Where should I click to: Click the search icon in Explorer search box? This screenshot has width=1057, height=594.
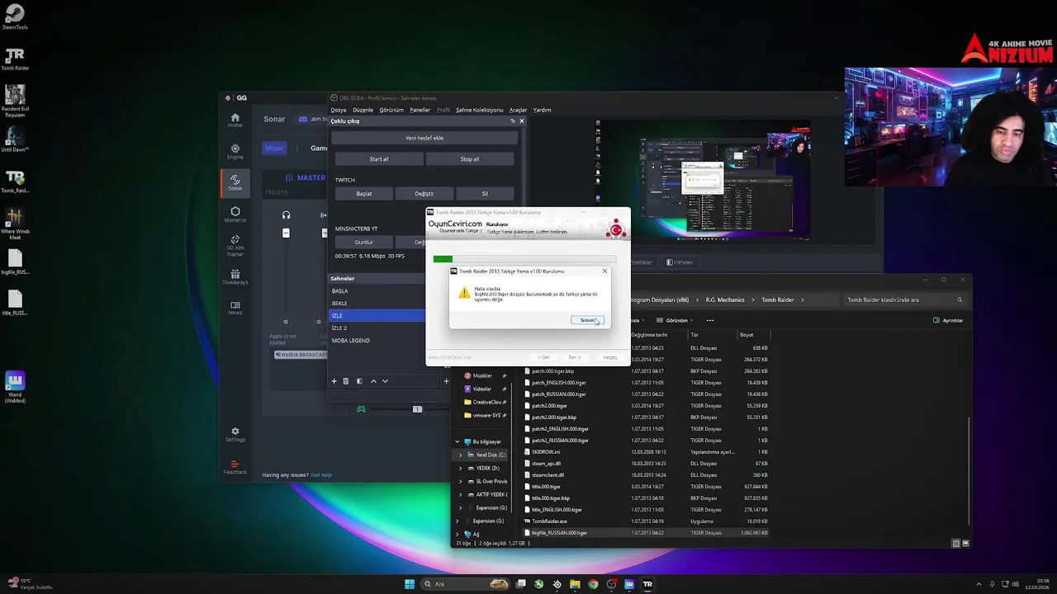(x=960, y=300)
